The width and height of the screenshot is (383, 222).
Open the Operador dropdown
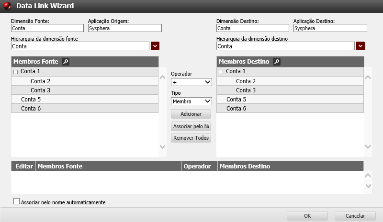pos(191,82)
